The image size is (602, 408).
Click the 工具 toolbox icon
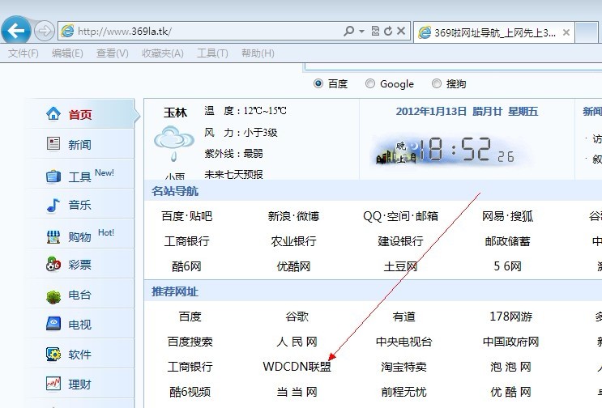[53, 176]
